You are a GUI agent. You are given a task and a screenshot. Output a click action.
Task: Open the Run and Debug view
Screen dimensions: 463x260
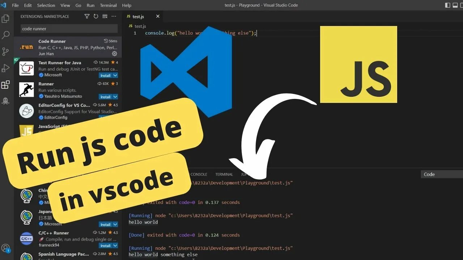[x=5, y=68]
